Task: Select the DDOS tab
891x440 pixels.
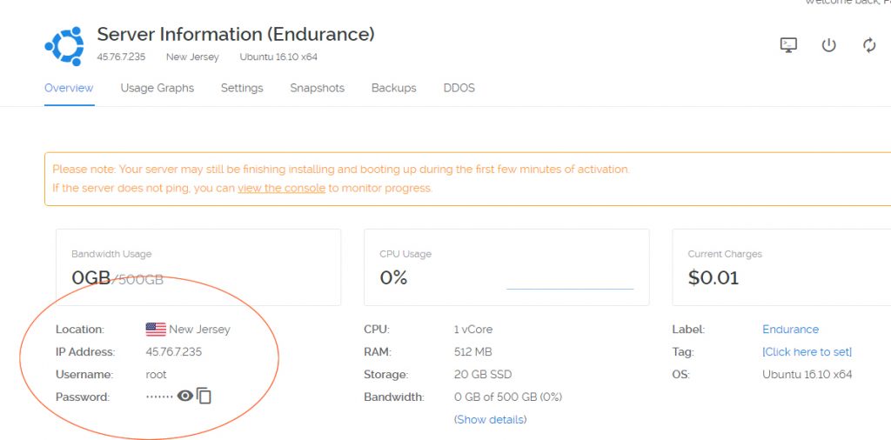Action: pyautogui.click(x=459, y=88)
